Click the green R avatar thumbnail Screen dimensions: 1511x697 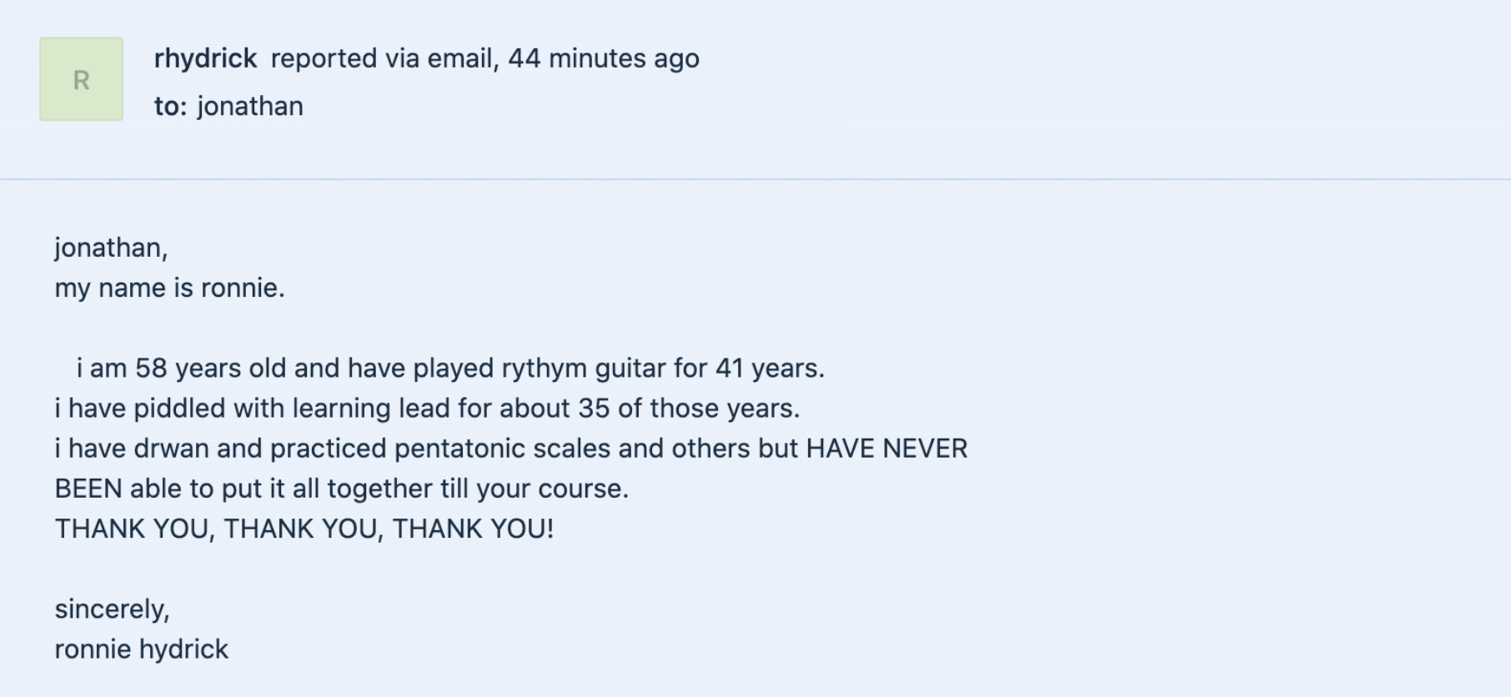[82, 79]
